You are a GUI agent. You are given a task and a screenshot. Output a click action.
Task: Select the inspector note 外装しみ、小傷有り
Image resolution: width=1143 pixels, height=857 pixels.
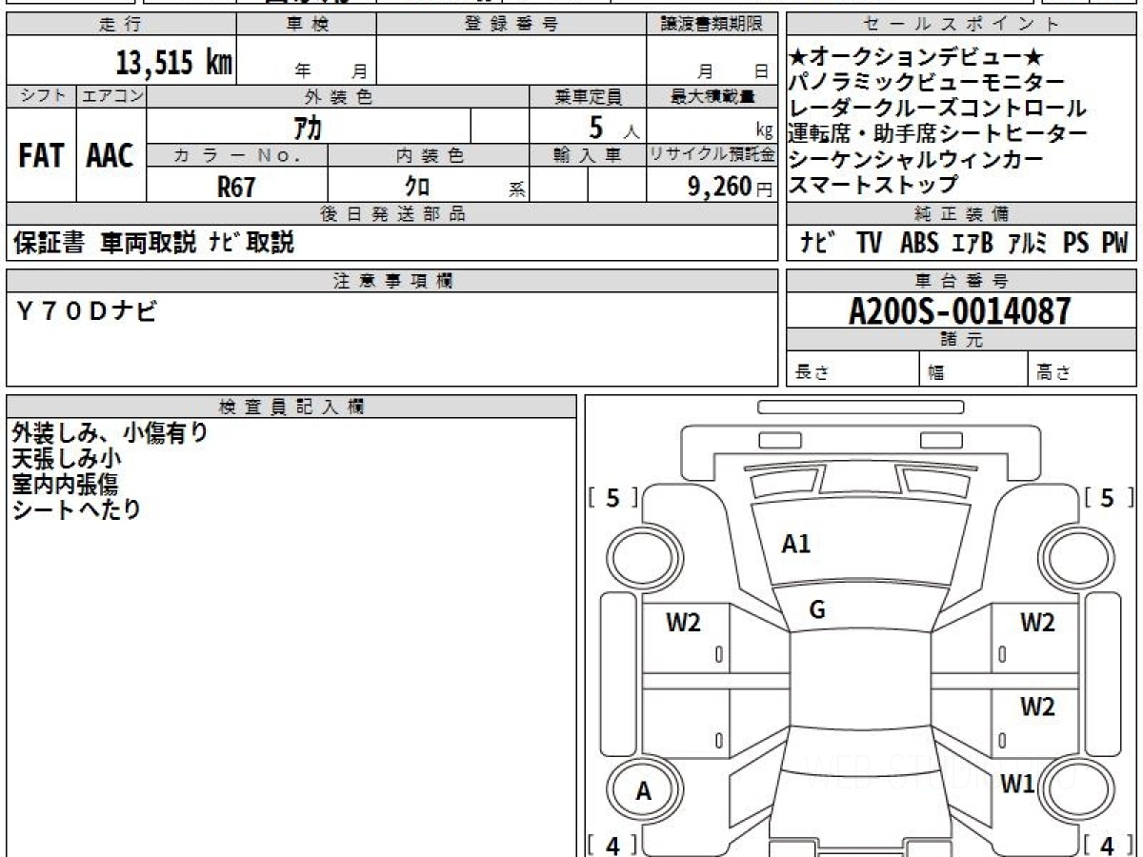point(110,433)
